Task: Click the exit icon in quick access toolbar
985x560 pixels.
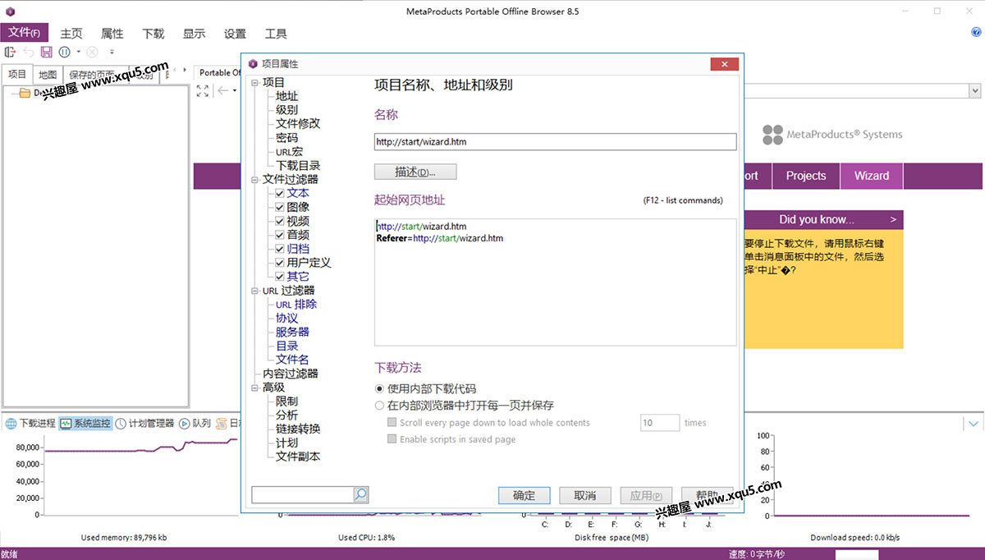Action: click(10, 52)
